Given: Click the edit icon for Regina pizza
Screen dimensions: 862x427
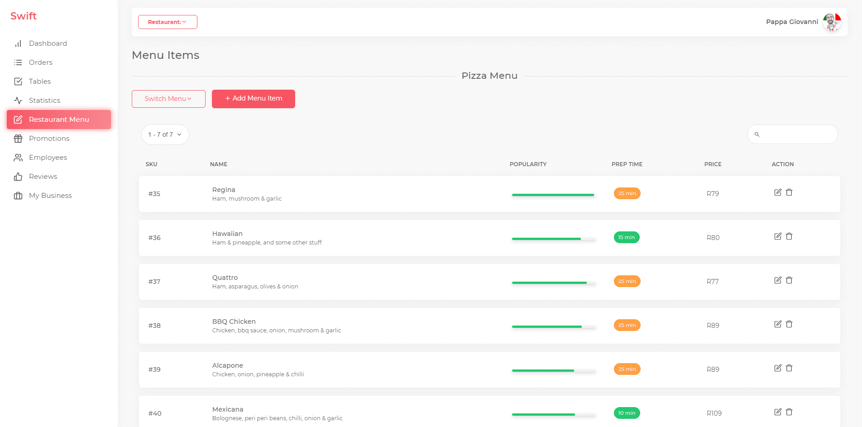Looking at the screenshot, I should [777, 192].
